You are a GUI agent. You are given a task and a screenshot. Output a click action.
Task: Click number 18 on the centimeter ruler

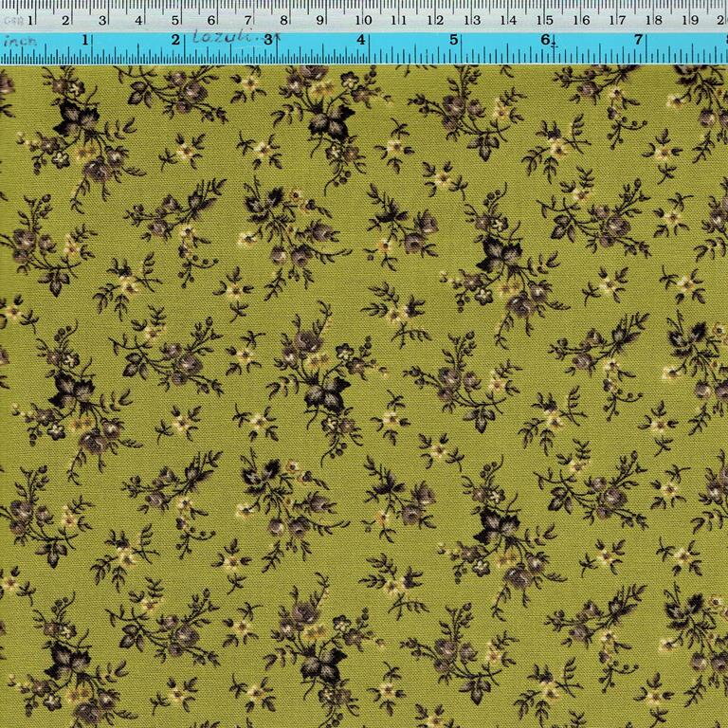[654, 21]
